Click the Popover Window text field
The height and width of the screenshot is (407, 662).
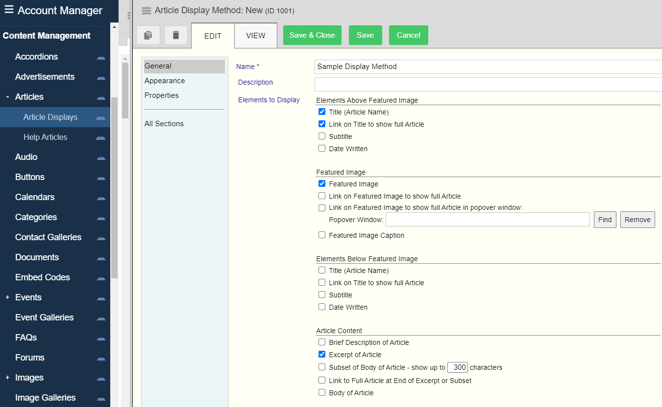coord(488,220)
